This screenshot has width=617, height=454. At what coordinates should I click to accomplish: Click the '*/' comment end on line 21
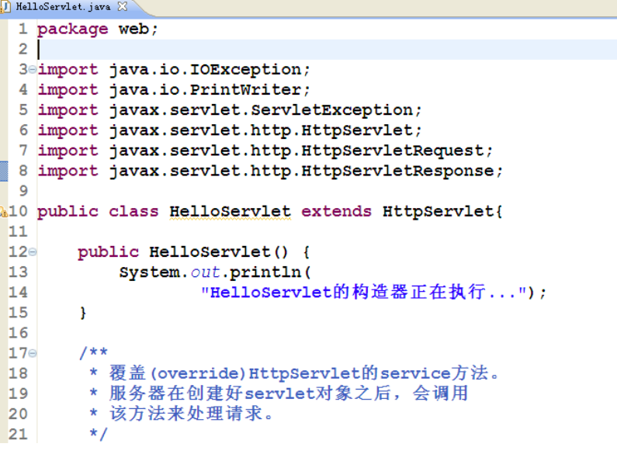(98, 434)
